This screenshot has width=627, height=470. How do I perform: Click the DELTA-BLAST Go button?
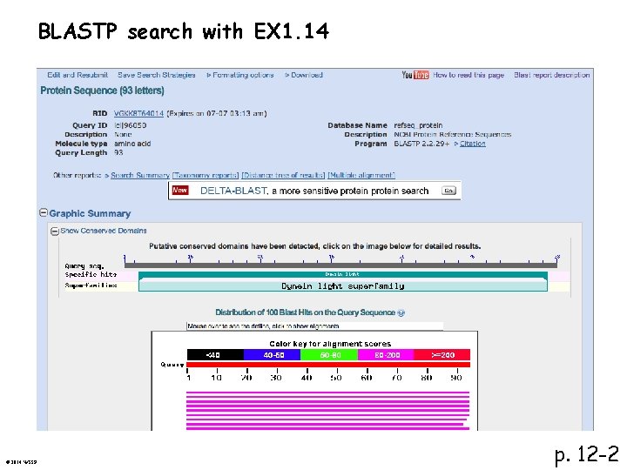[x=448, y=191]
